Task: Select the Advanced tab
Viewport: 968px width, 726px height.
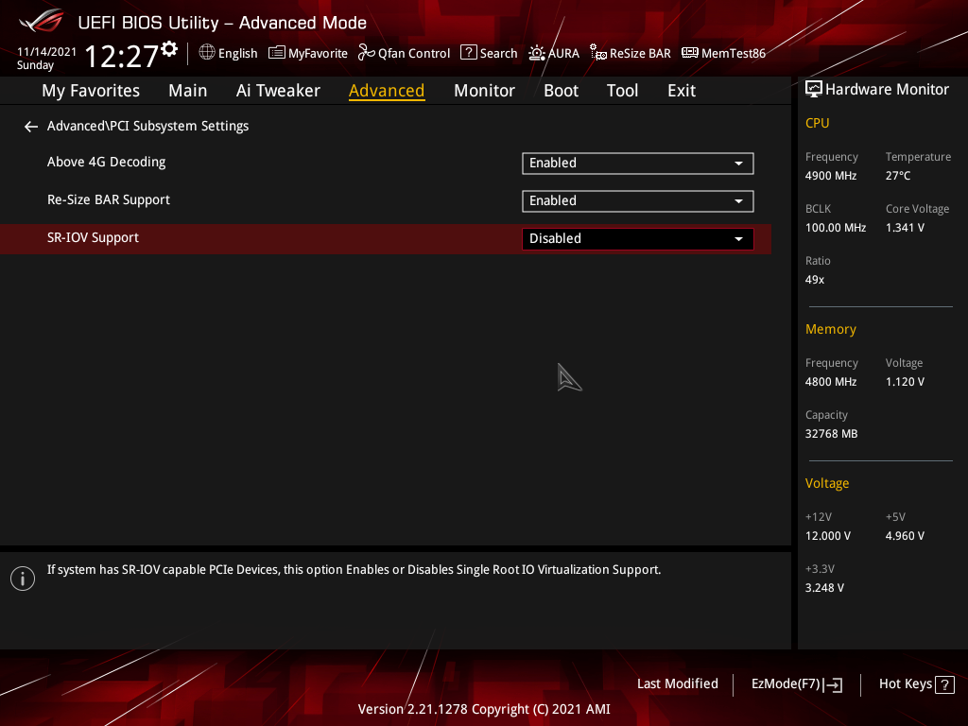Action: point(387,91)
